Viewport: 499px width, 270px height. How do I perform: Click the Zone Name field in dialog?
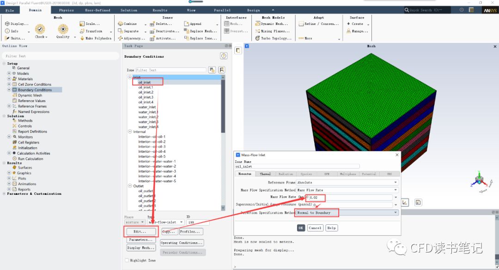pyautogui.click(x=297, y=166)
